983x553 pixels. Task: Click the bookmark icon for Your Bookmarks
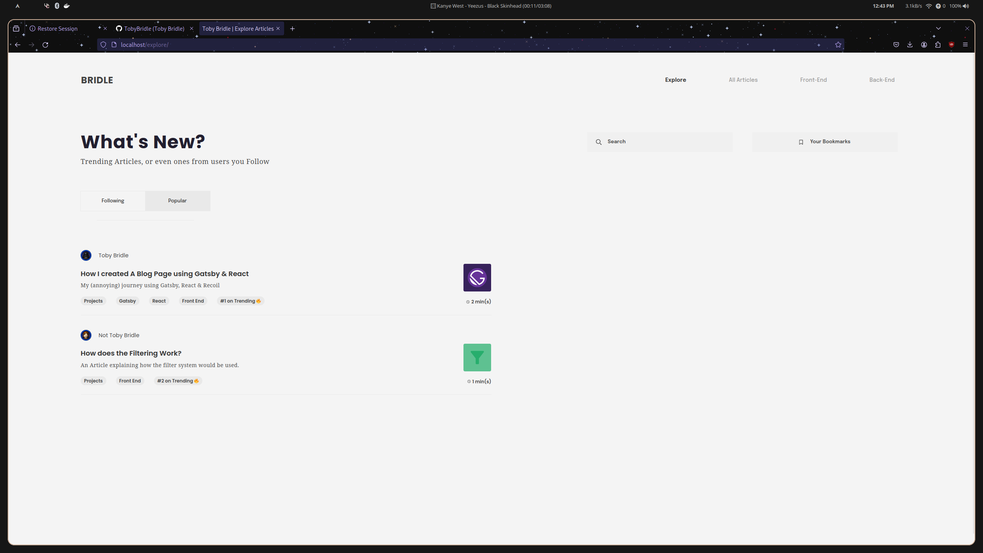pyautogui.click(x=801, y=142)
